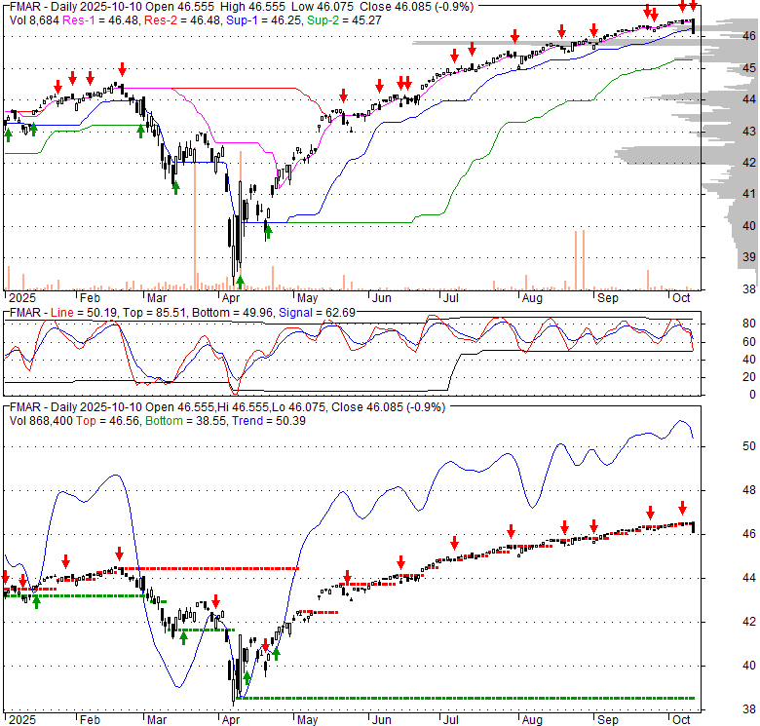Click the 80 level on the oscillator axis
This screenshot has width=760, height=726.
click(722, 324)
